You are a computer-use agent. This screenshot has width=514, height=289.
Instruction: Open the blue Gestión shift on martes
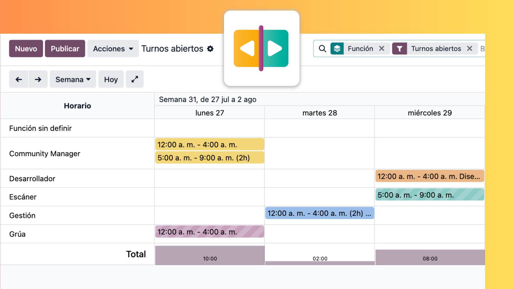[x=320, y=213]
